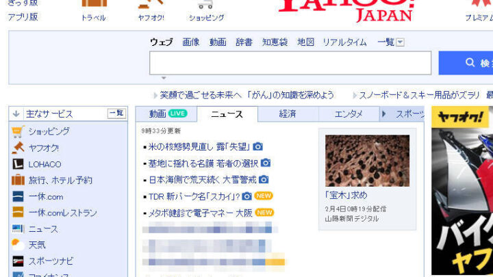Read the 基地に揺れる名護 若者の選択 headline
The image size is (493, 277).
[x=203, y=163]
